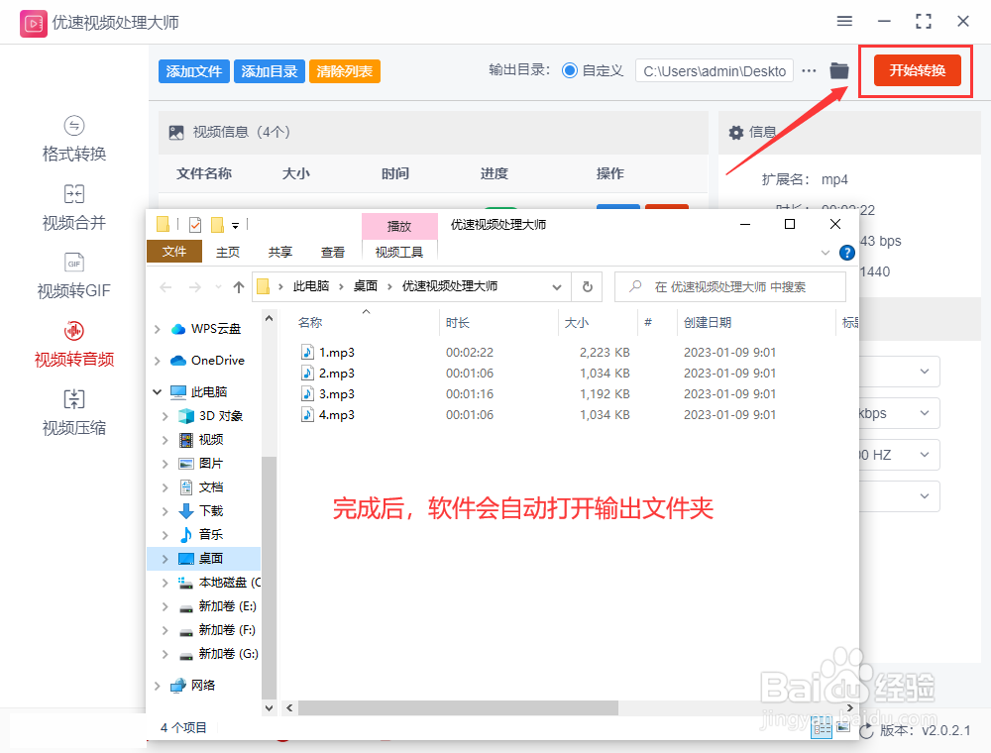The height and width of the screenshot is (753, 991).
Task: Click Explorer quick access new folder icon
Action: [x=217, y=224]
